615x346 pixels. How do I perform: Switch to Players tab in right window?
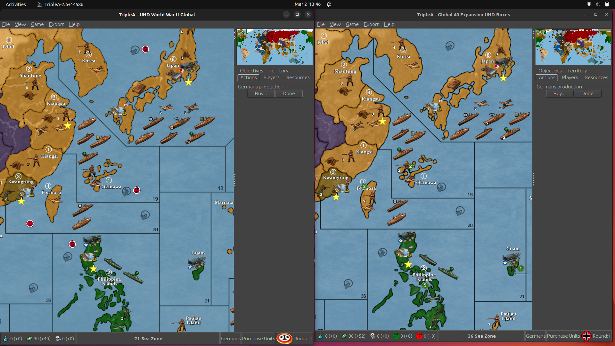tap(570, 78)
